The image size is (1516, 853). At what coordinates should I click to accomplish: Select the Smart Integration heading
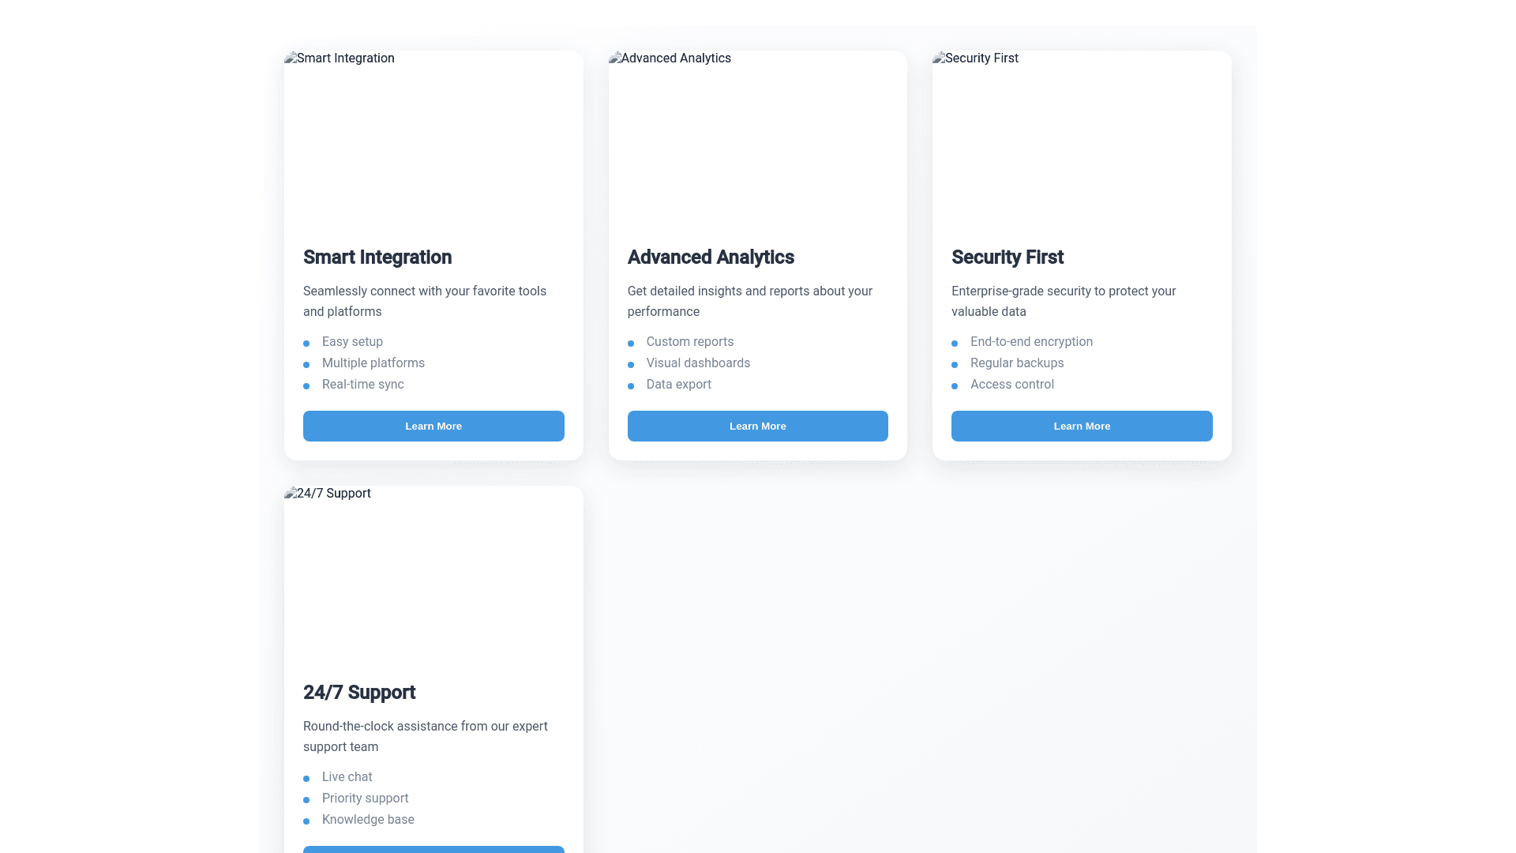click(377, 257)
